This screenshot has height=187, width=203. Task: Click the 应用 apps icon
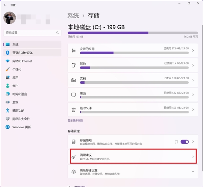tap(8, 77)
